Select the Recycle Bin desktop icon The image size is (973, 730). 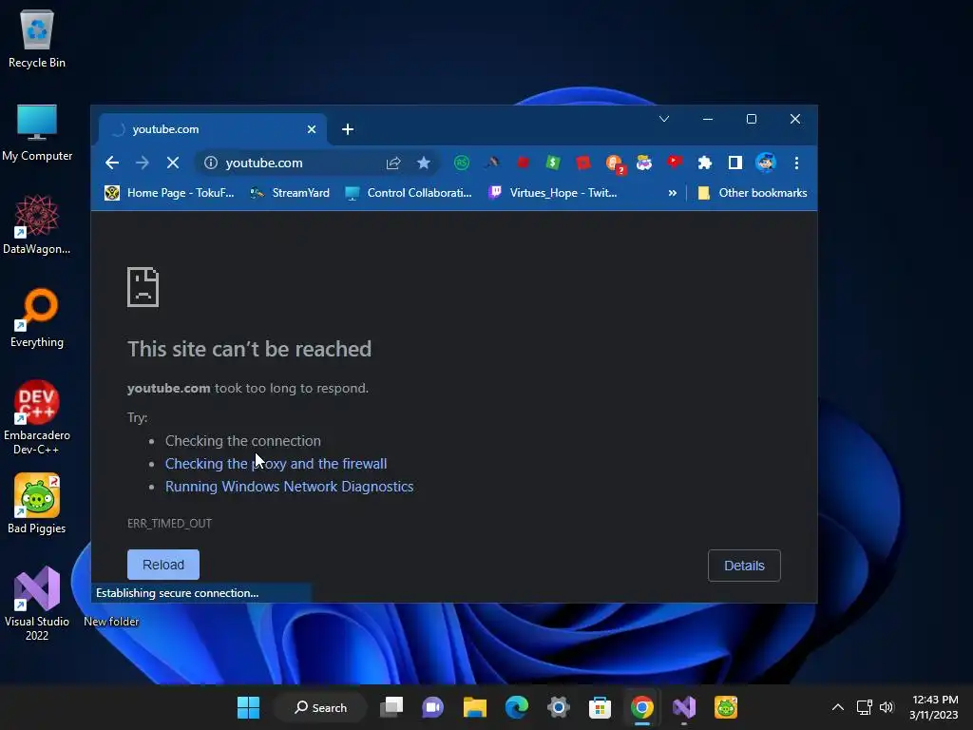[37, 38]
